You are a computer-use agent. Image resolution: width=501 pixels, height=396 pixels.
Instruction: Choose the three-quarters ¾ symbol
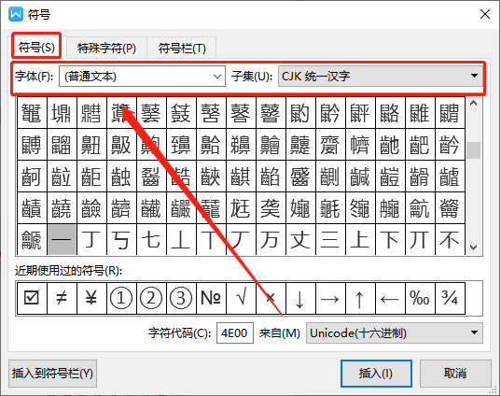pyautogui.click(x=450, y=299)
